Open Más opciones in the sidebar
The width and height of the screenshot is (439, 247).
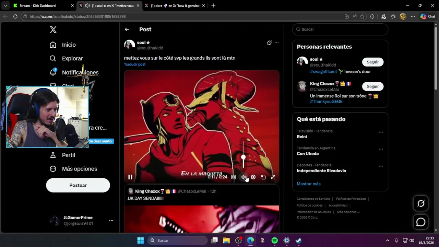click(73, 169)
